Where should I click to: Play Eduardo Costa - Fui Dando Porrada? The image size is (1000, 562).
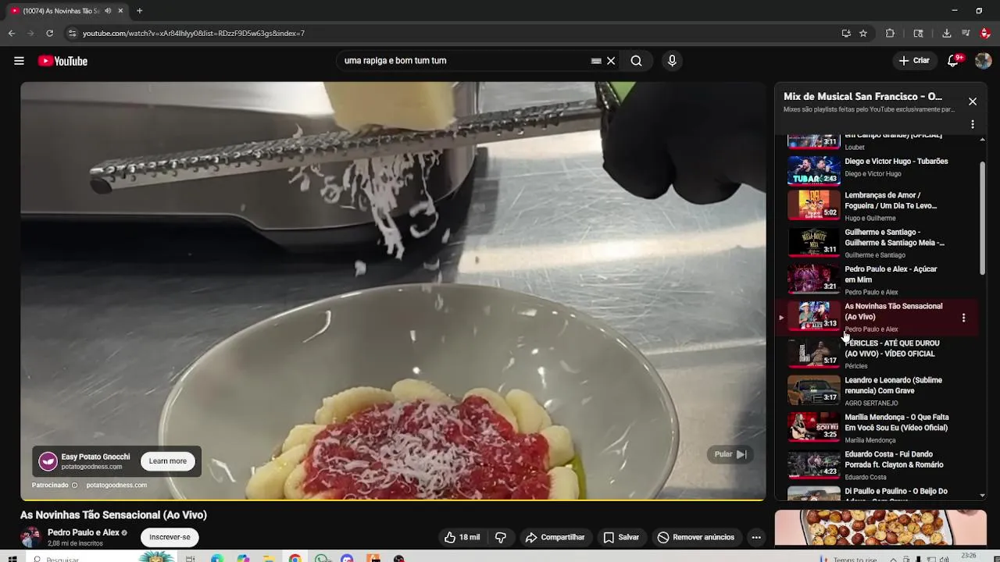[x=876, y=464]
